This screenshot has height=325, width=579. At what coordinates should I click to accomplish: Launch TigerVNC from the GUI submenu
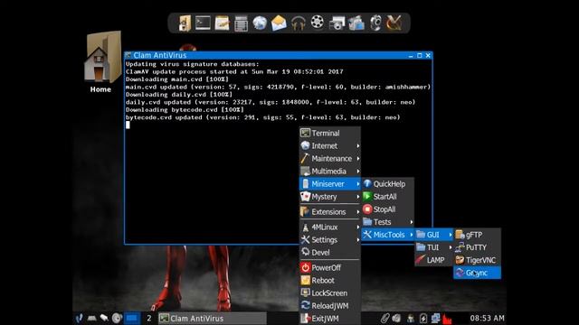477,260
